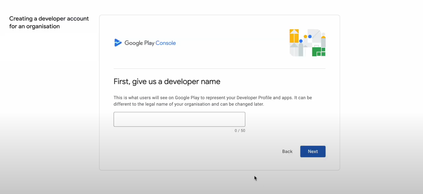
Task: Click the Back button
Action: point(287,151)
